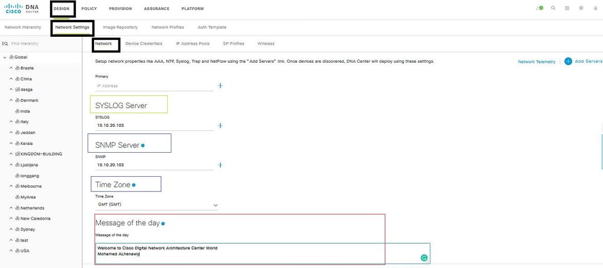
Task: Open the DESIGN top menu
Action: point(62,8)
